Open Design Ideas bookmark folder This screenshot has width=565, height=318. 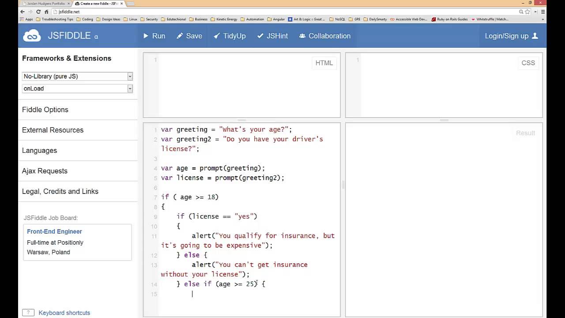(x=109, y=19)
